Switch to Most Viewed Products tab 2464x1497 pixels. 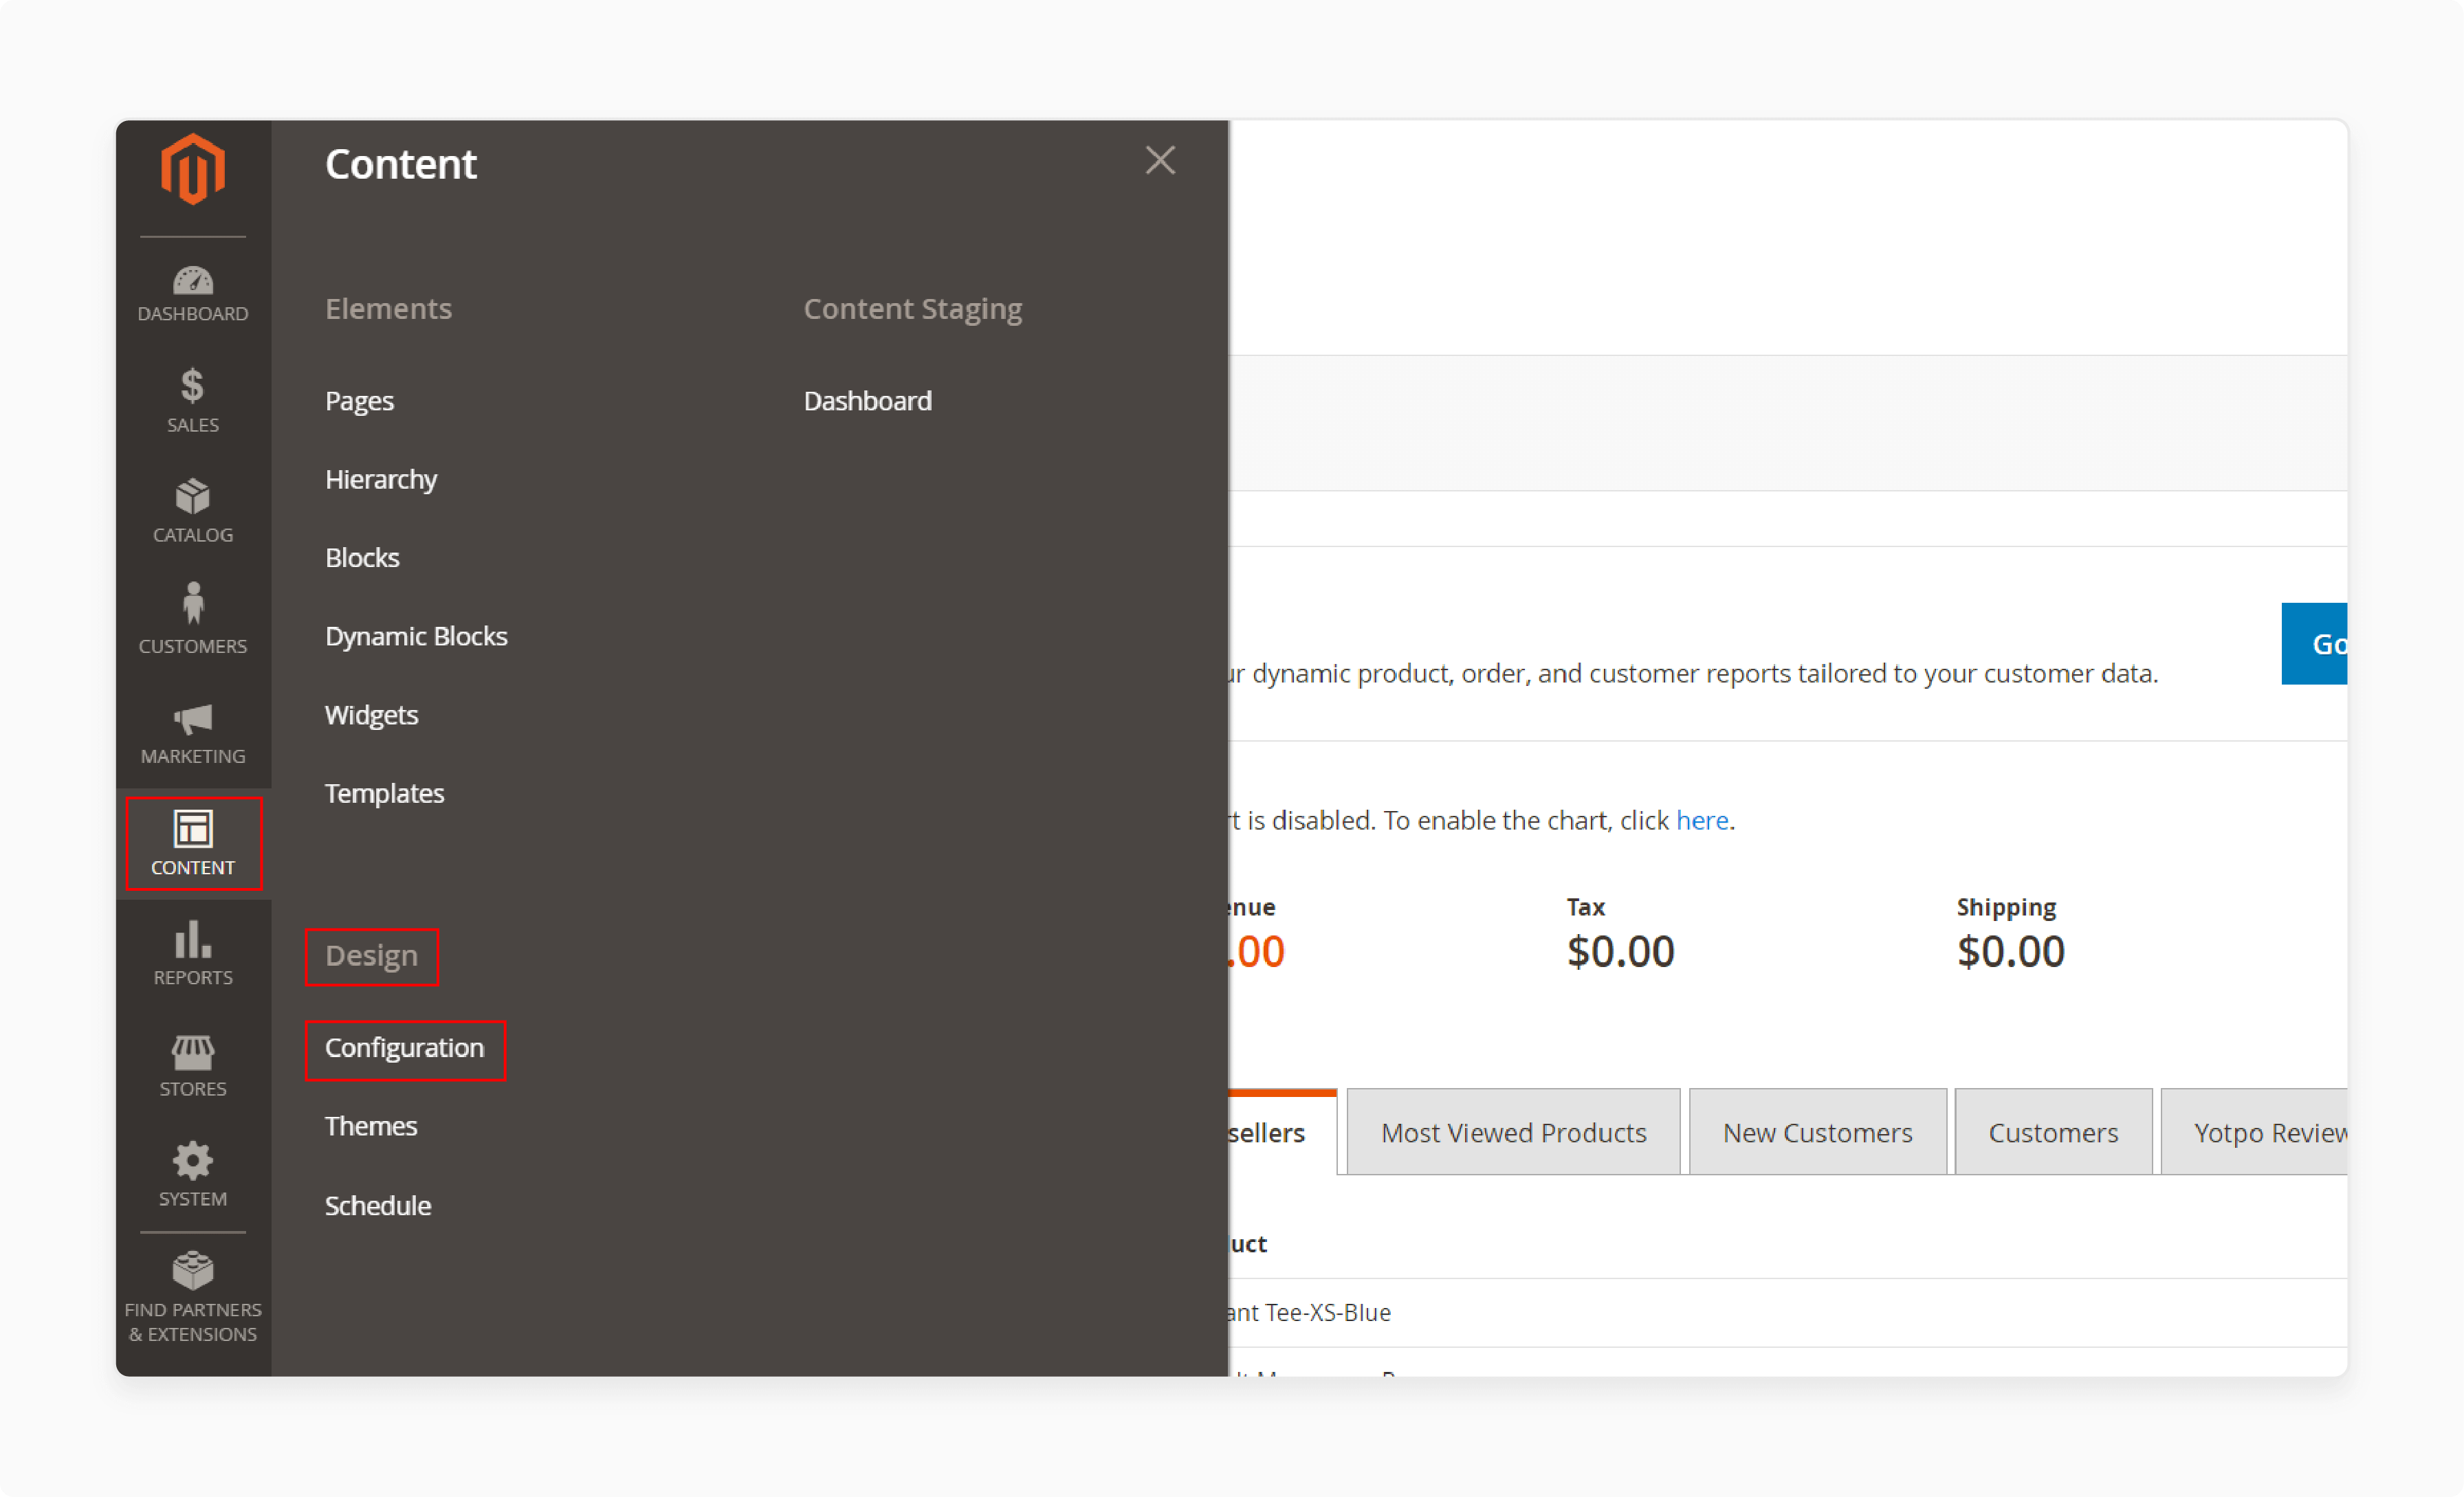click(x=1513, y=1132)
